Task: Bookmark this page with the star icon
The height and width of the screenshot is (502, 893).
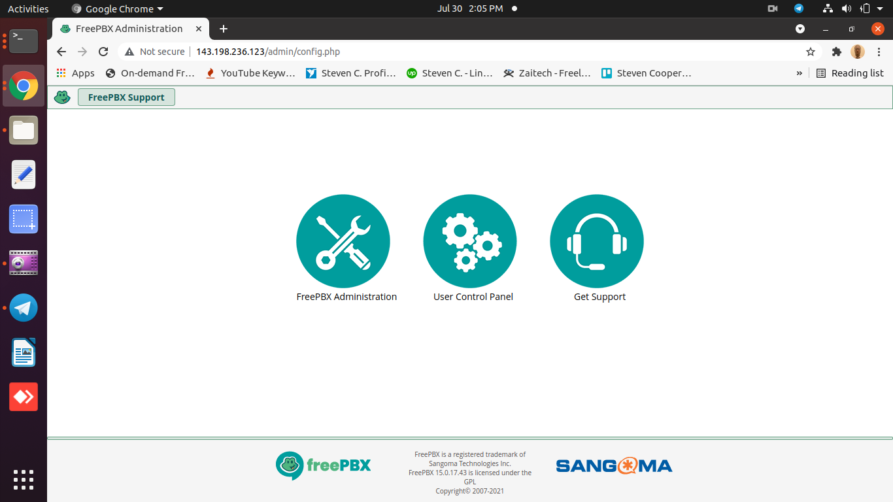Action: click(x=811, y=52)
